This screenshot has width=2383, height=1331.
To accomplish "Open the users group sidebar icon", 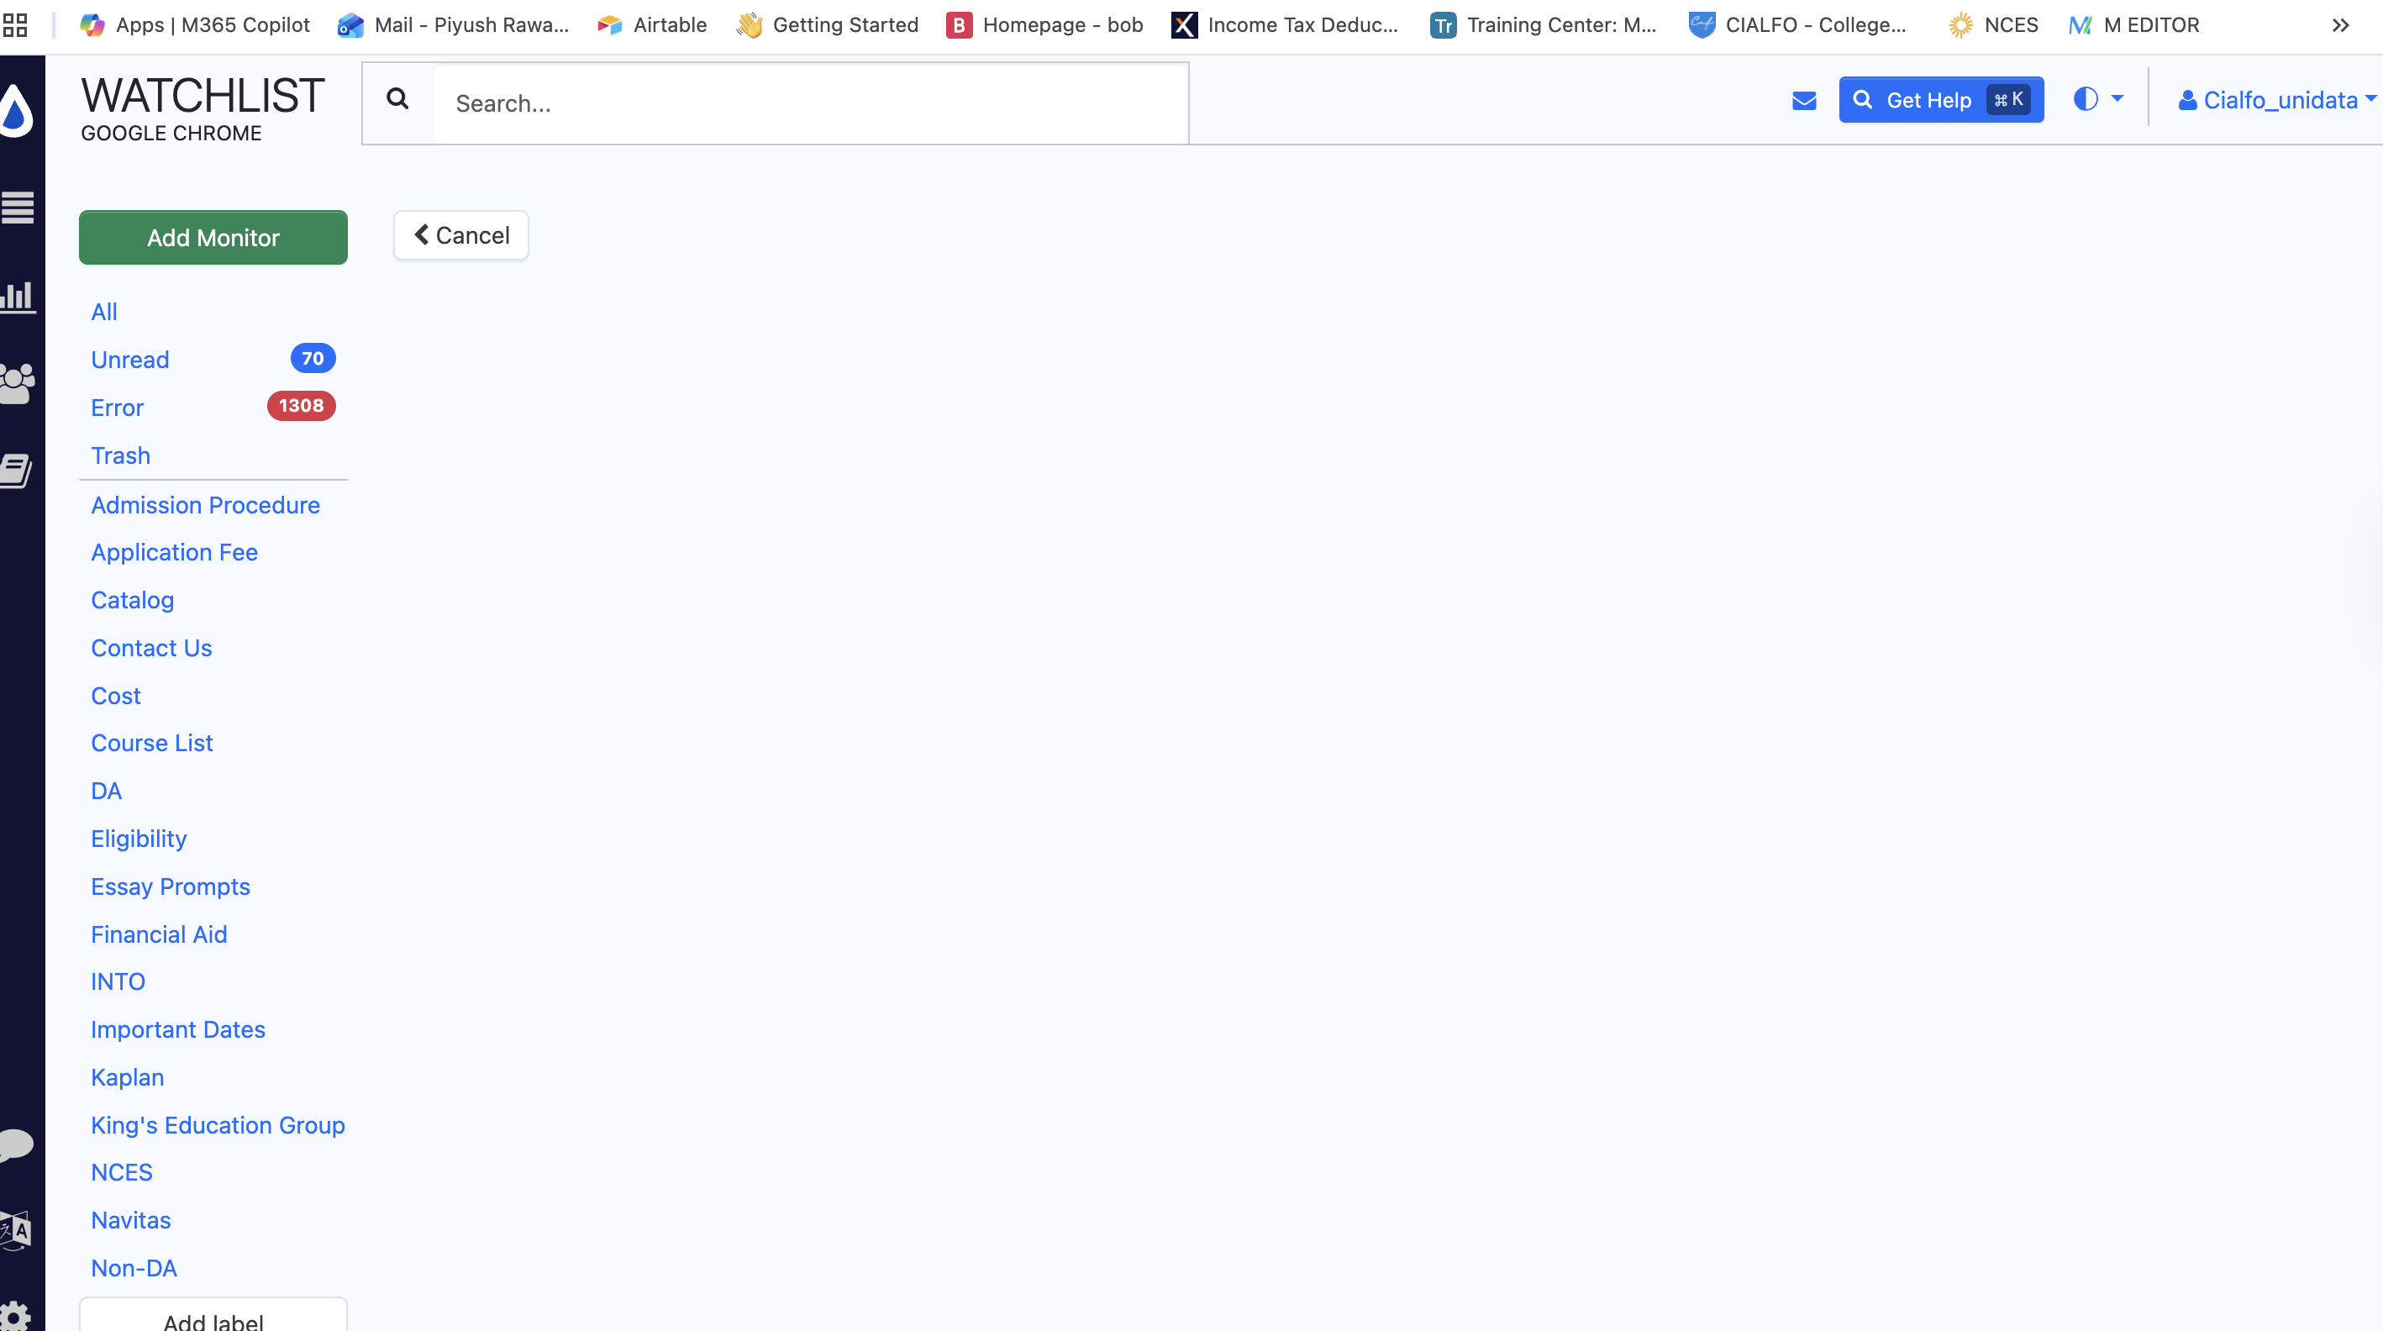I will pyautogui.click(x=18, y=383).
